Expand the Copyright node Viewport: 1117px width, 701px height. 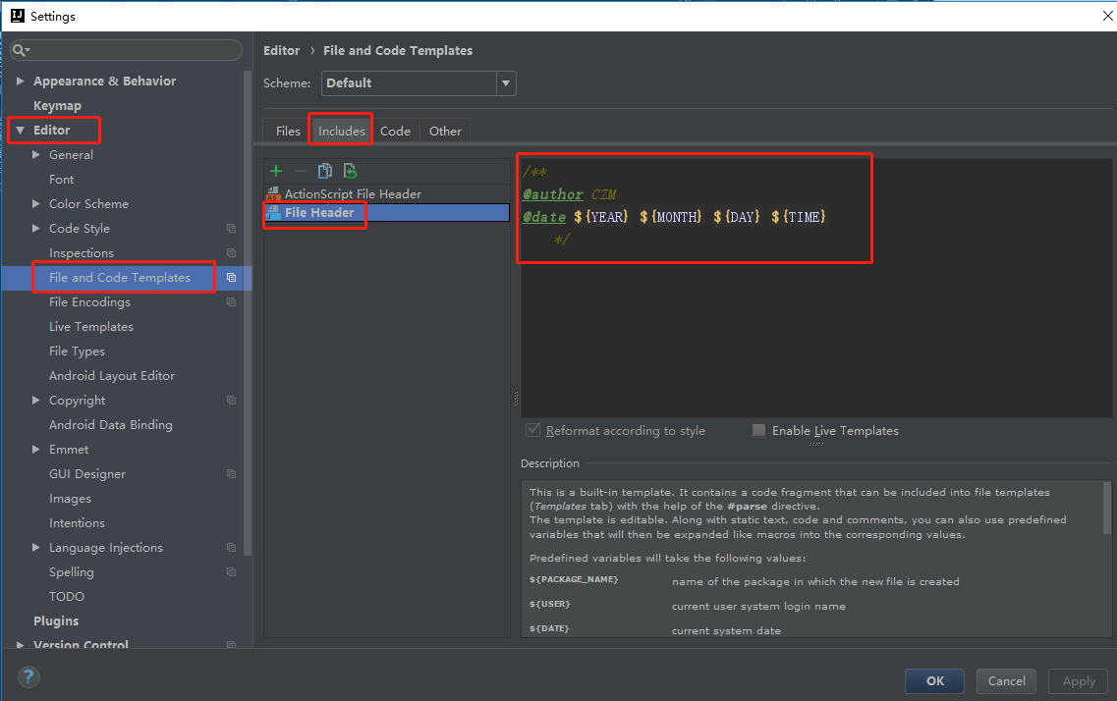pos(35,400)
